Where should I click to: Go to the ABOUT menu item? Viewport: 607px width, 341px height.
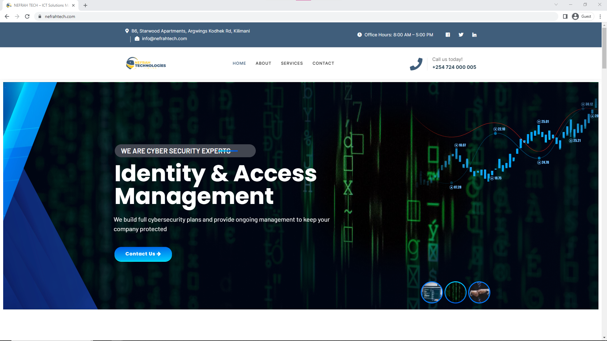[x=263, y=63]
